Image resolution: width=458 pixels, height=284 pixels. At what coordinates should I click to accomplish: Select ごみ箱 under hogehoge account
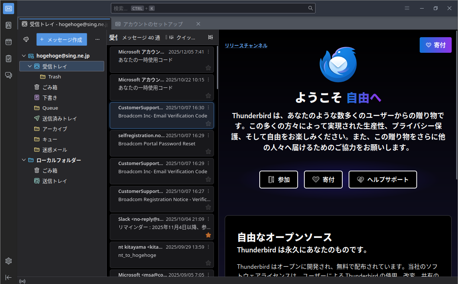62,87
